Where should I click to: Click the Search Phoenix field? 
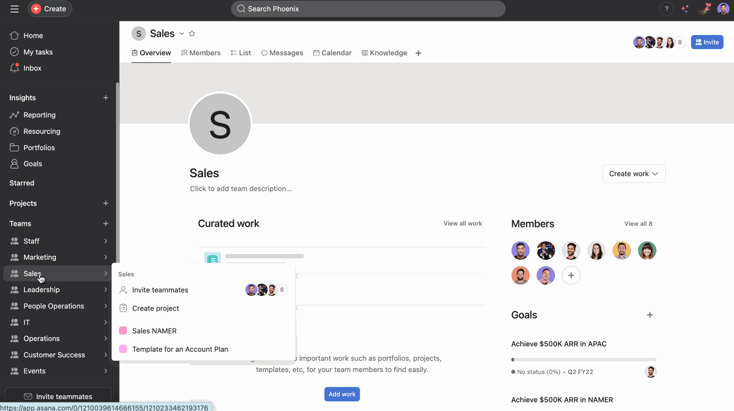[368, 8]
